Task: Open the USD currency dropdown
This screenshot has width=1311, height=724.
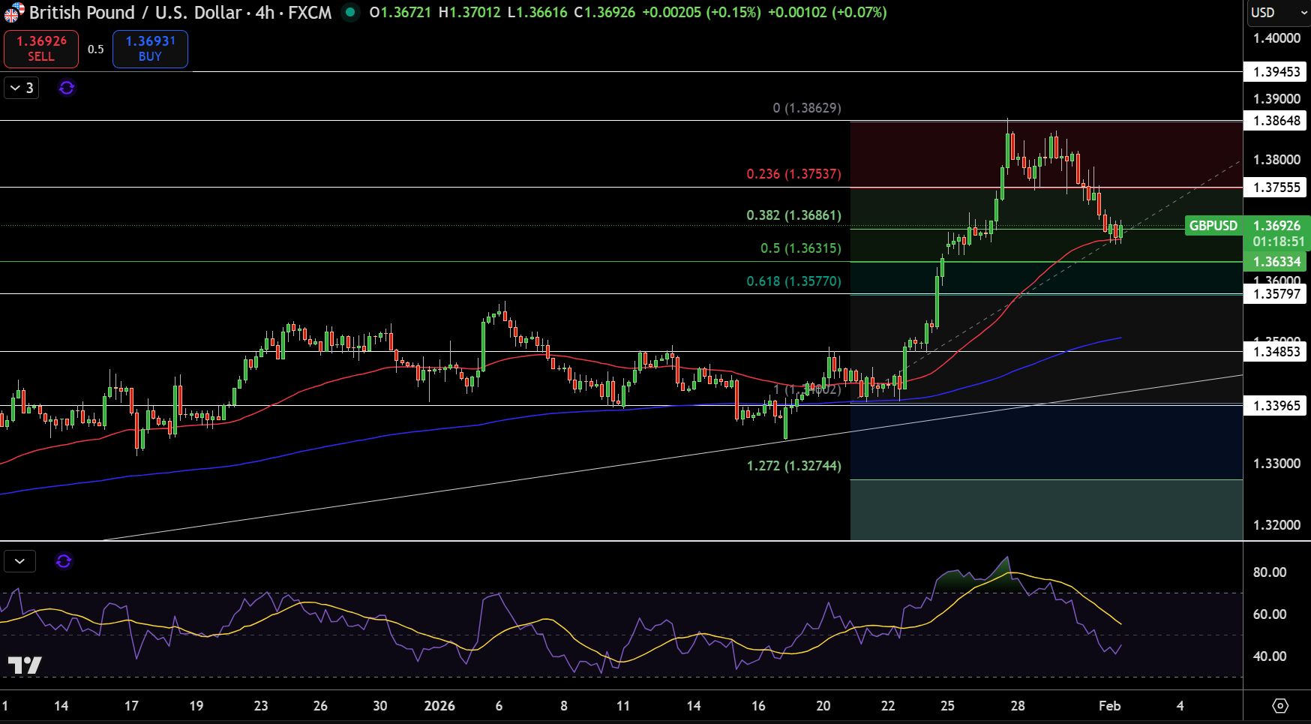Action: click(x=1278, y=12)
